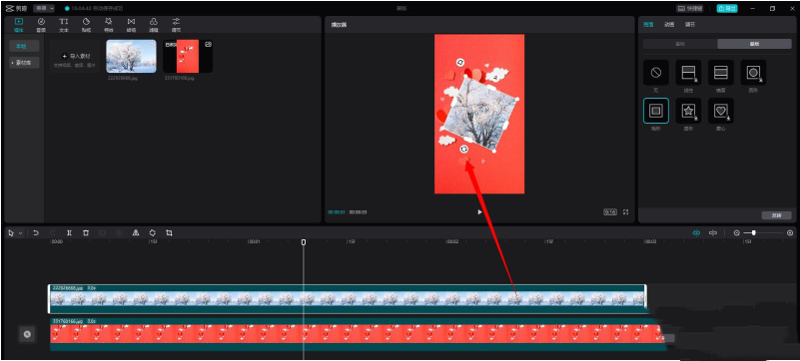Select the red background image thumbnail in media bin

pos(188,57)
